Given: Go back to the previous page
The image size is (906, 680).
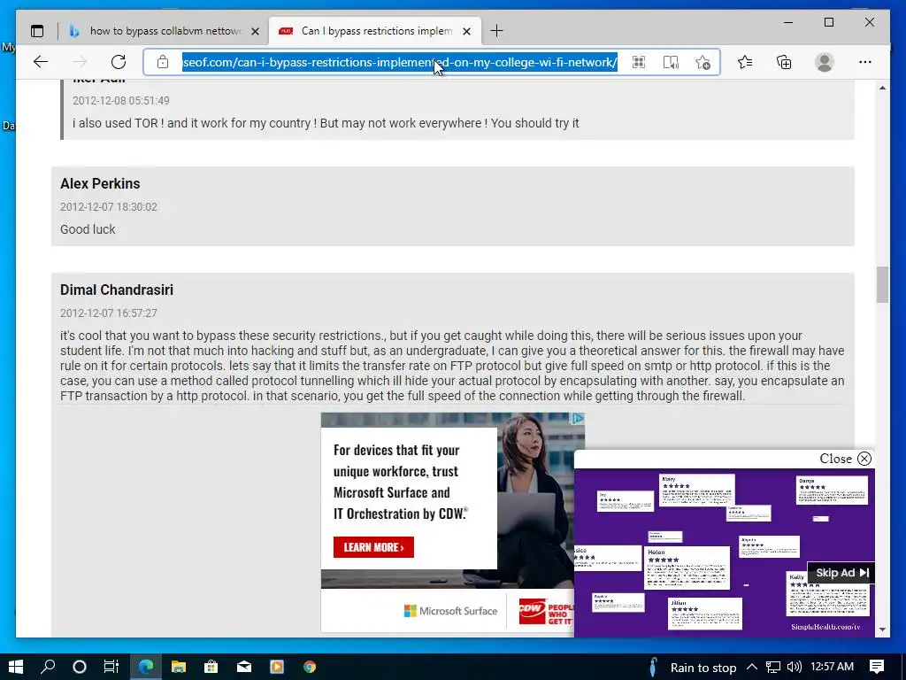Looking at the screenshot, I should pos(41,62).
